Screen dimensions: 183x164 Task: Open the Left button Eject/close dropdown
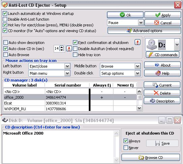point(67,66)
